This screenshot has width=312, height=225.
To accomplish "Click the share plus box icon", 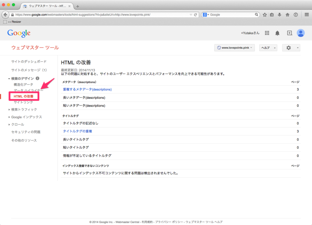I will tap(289, 33).
